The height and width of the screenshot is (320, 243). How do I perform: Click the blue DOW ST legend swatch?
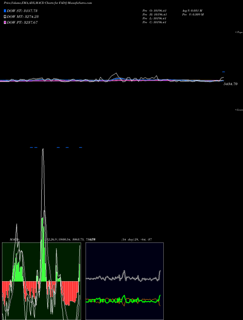[x=5, y=11]
